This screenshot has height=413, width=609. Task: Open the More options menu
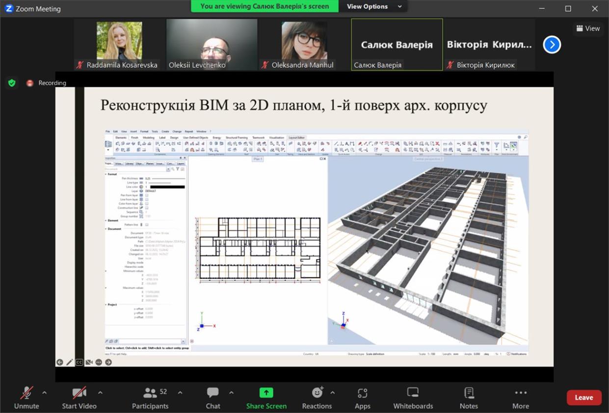pos(521,397)
